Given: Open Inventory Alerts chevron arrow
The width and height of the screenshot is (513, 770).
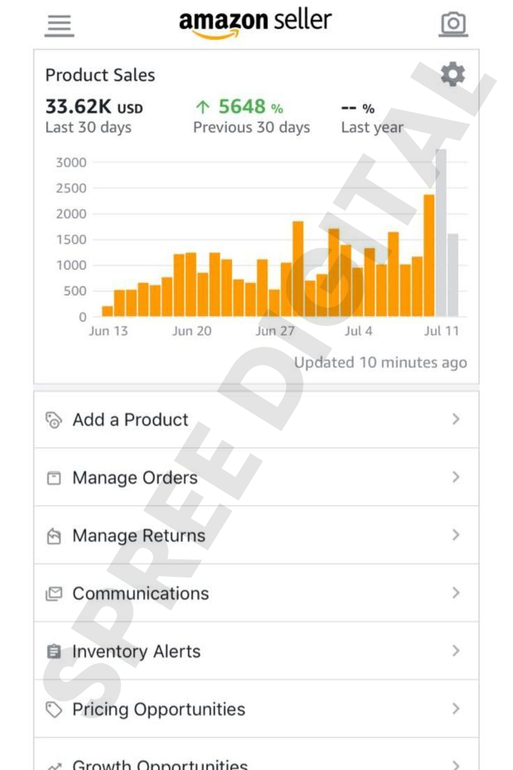Looking at the screenshot, I should click(456, 651).
